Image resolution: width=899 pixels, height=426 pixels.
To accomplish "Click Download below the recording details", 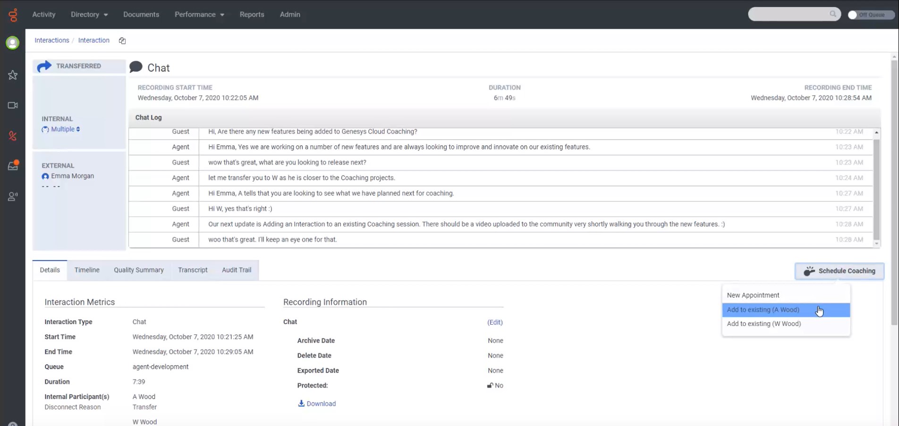I will [x=317, y=403].
